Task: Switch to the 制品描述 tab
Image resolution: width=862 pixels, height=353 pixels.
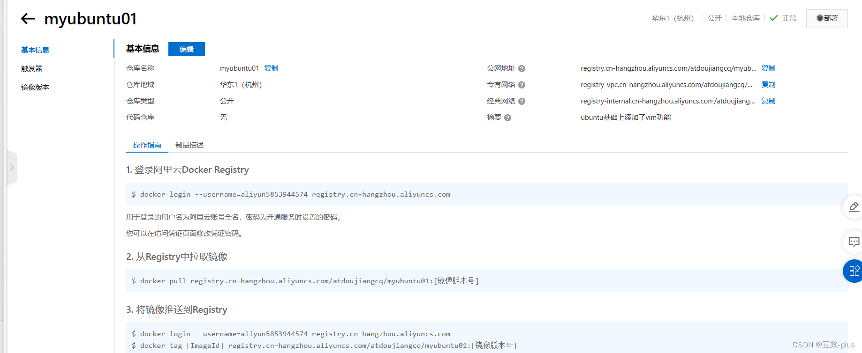Action: click(189, 145)
